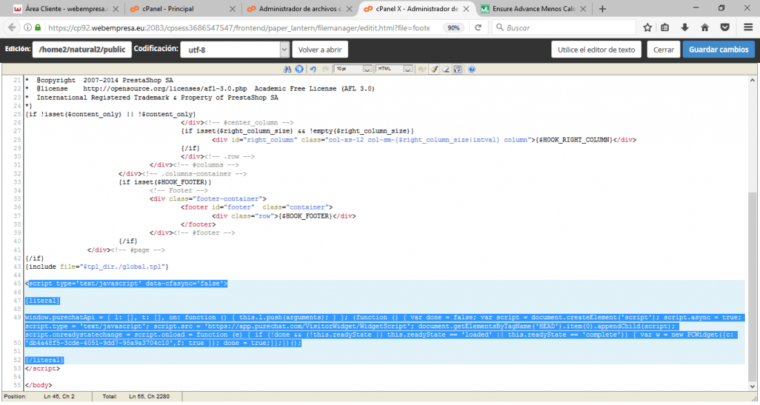The width and height of the screenshot is (760, 405).
Task: Go to the browser home page
Action: 705,28
